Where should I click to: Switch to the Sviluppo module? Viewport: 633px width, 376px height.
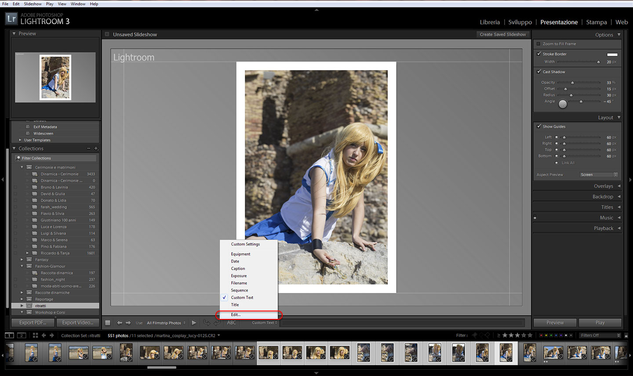pos(520,22)
